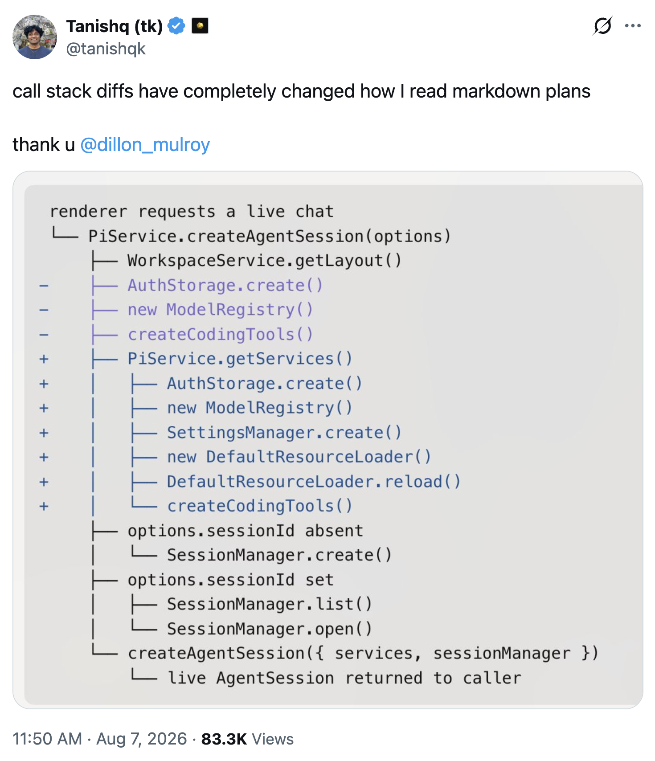
Task: Click the plus marker beside SettingsManager.create()
Action: tap(44, 433)
